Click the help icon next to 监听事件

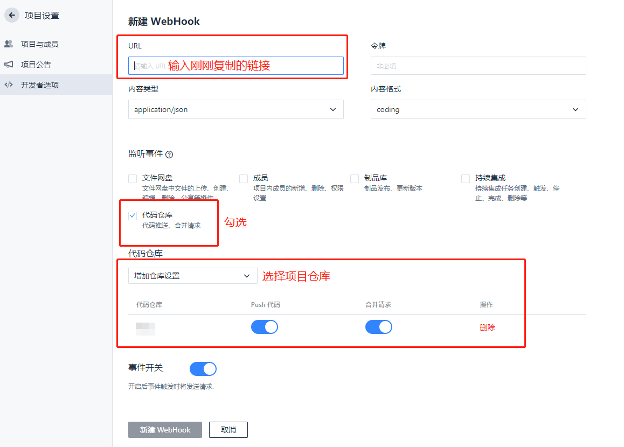(x=169, y=155)
